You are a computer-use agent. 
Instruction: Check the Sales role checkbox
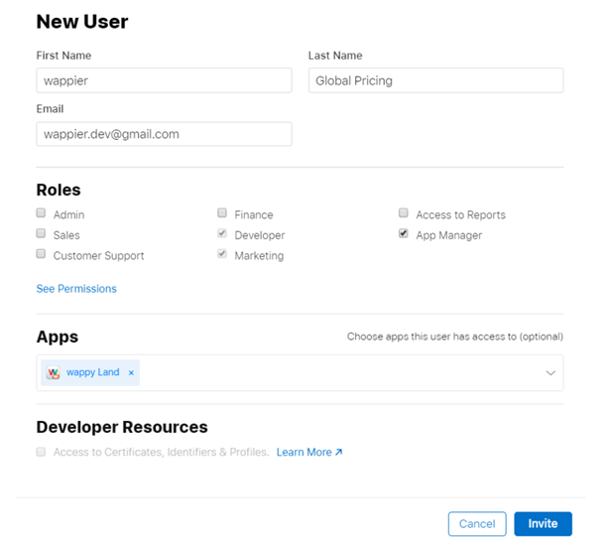(x=42, y=234)
